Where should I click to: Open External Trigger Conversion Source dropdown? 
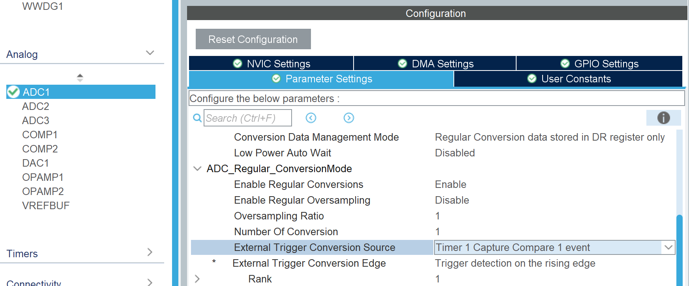pos(668,247)
